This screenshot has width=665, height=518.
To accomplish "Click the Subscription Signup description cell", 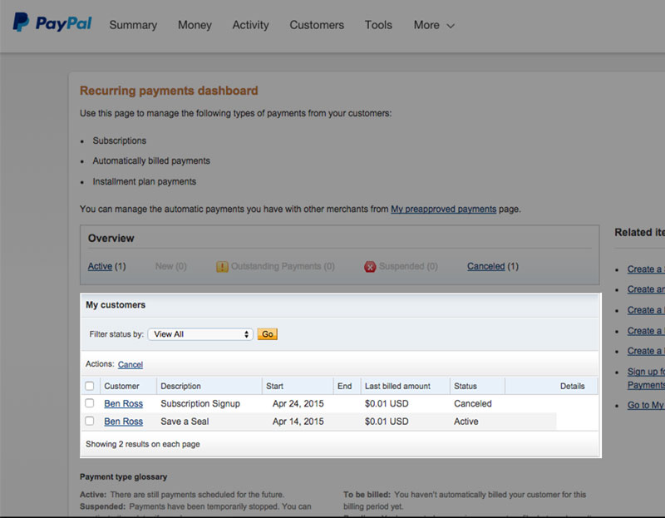I will point(200,403).
